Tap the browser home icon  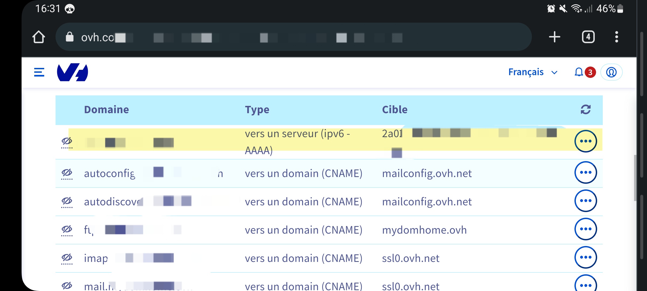(39, 37)
